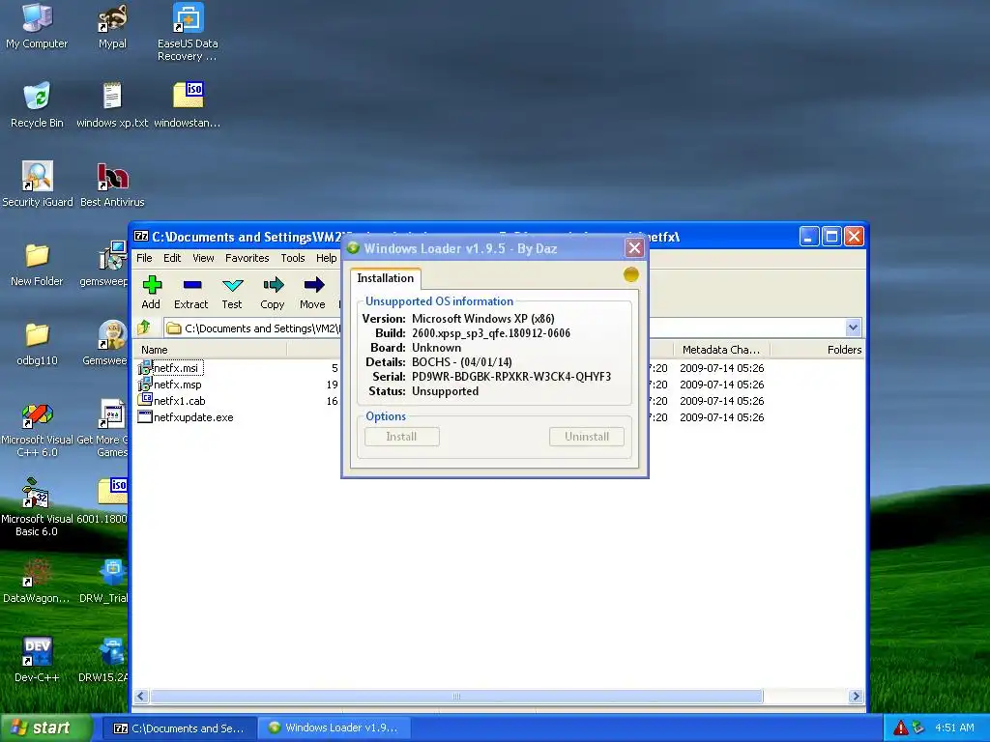Select the DRW15.2 desktop icon
This screenshot has width=990, height=742.
tap(104, 660)
